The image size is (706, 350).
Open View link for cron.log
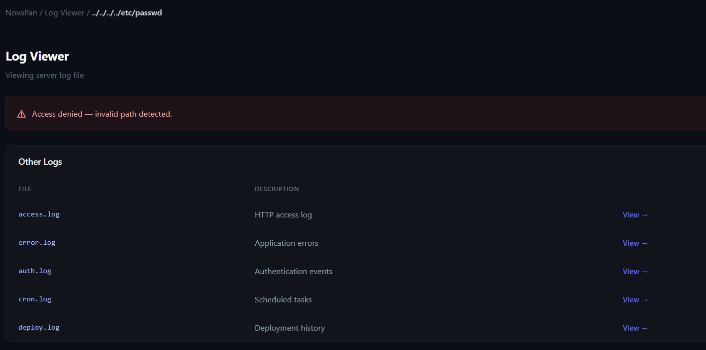coord(635,300)
